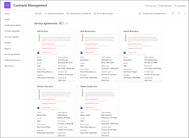Click modified 10/27/2022, 8:59:59 PM value

click(x=45, y=78)
